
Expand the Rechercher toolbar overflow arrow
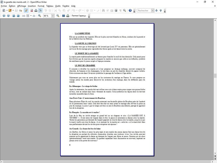(165, 11)
